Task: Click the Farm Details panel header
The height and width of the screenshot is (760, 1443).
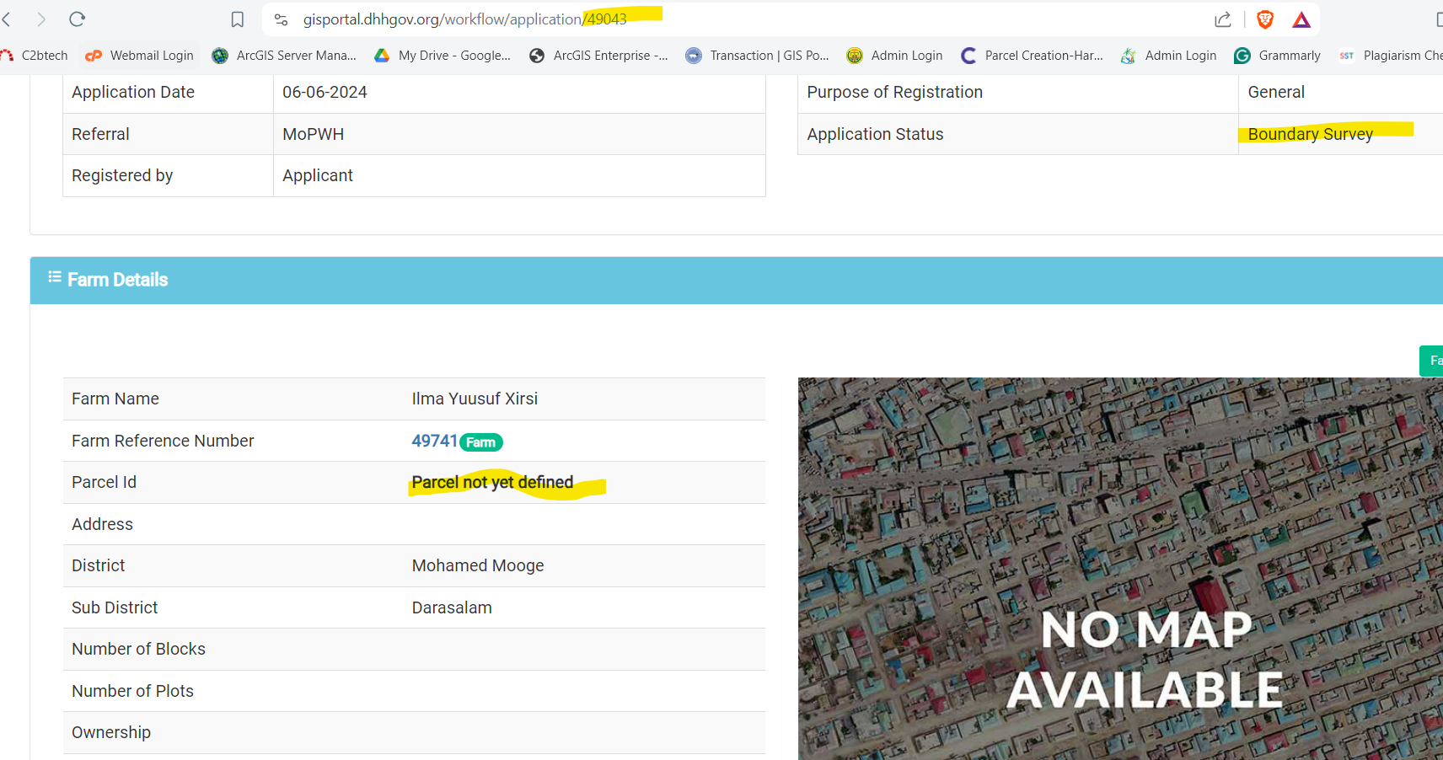Action: click(737, 280)
